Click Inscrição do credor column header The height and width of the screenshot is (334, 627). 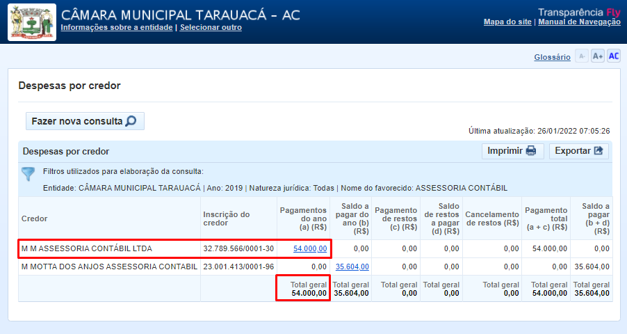[238, 218]
